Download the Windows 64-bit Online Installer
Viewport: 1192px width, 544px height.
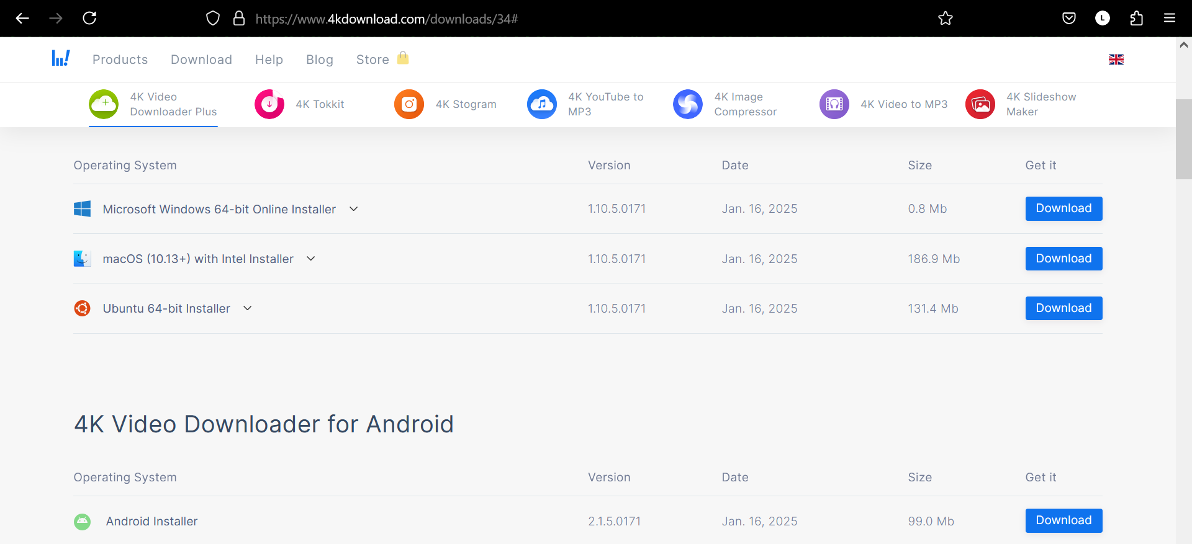point(1063,208)
